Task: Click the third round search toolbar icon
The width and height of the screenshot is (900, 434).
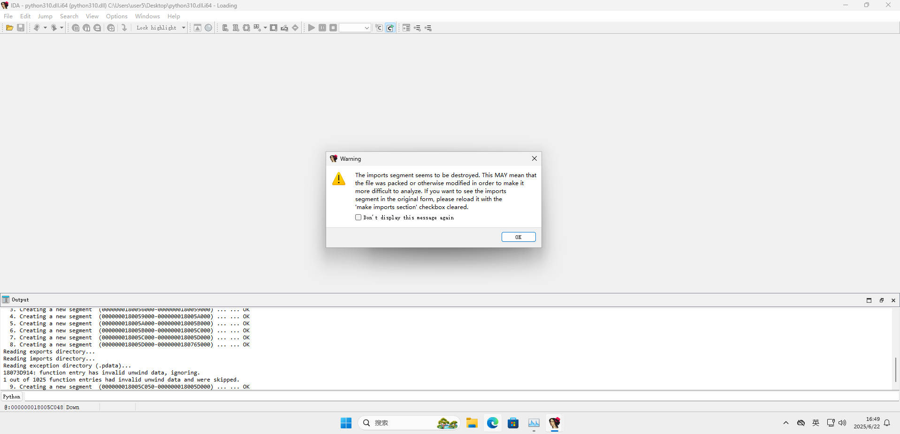Action: pyautogui.click(x=97, y=28)
